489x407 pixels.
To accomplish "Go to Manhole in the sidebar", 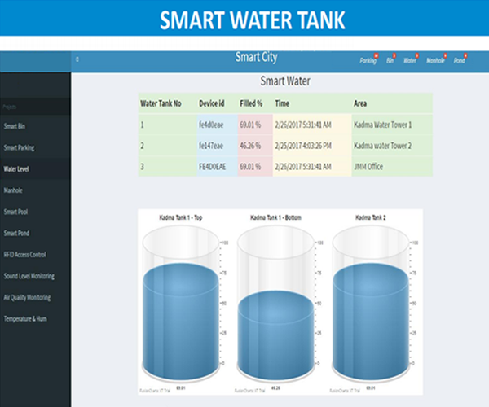I will [14, 190].
